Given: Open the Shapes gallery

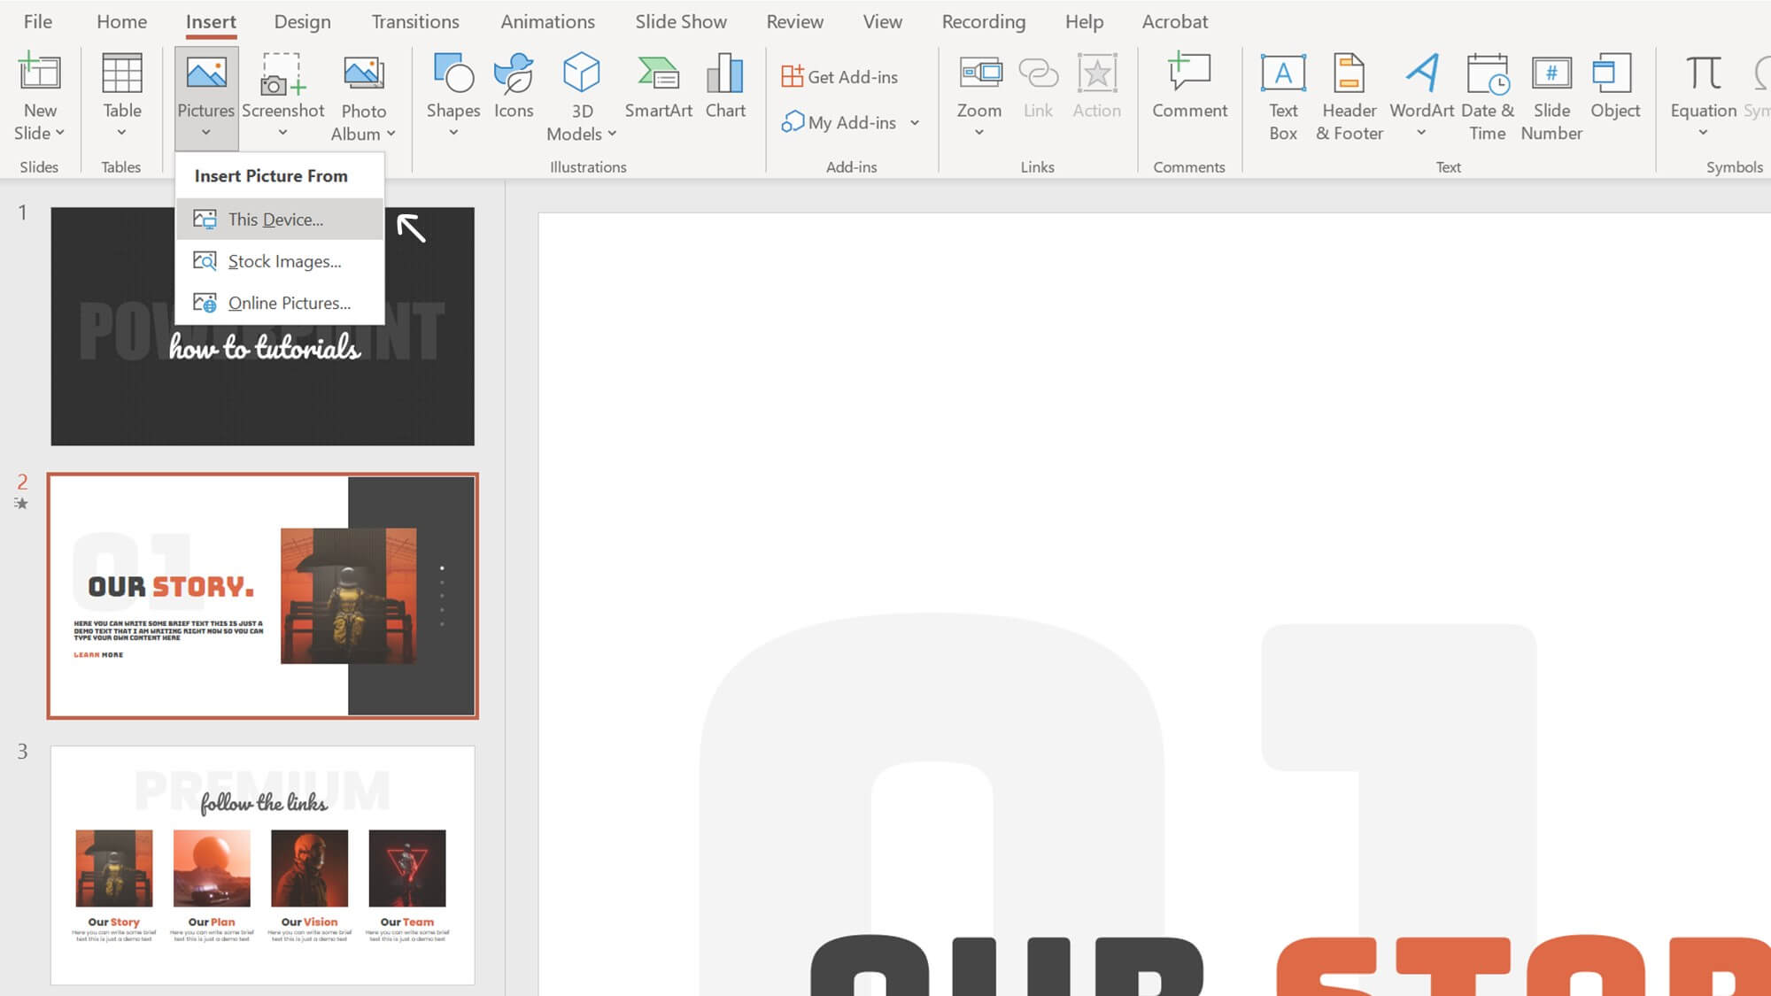Looking at the screenshot, I should (452, 93).
